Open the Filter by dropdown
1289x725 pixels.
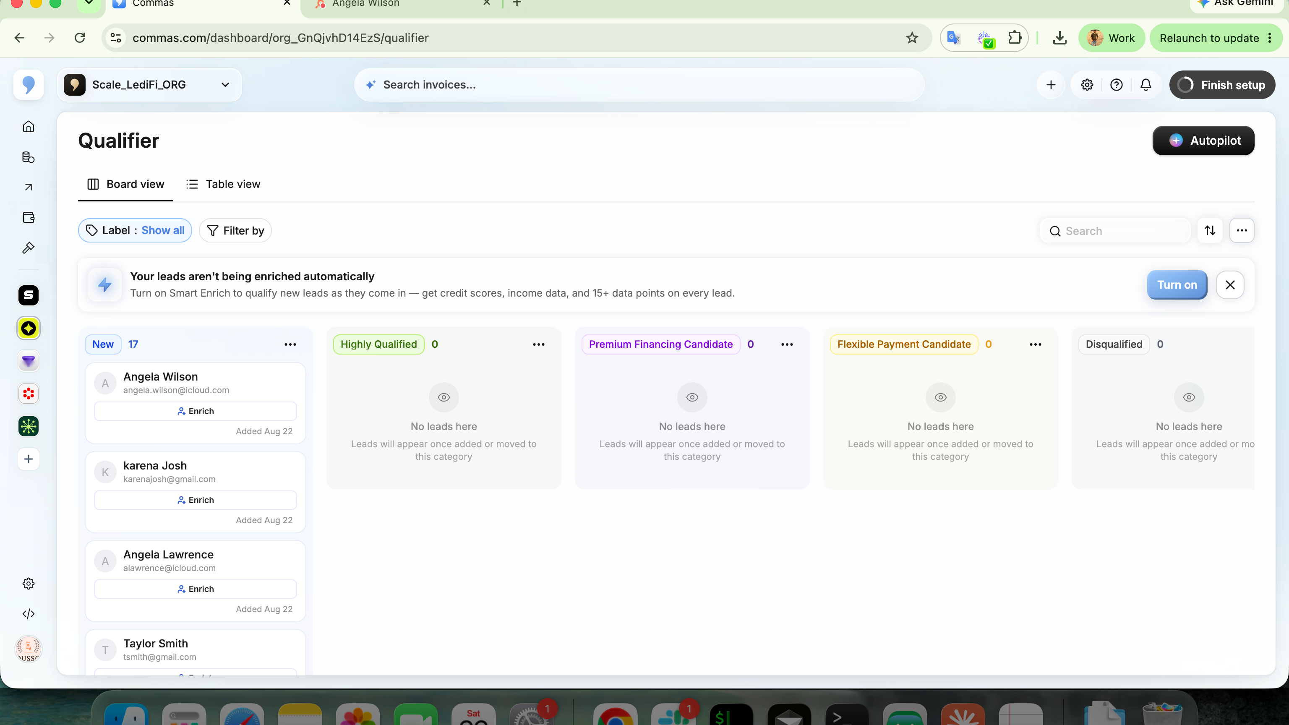pos(235,231)
